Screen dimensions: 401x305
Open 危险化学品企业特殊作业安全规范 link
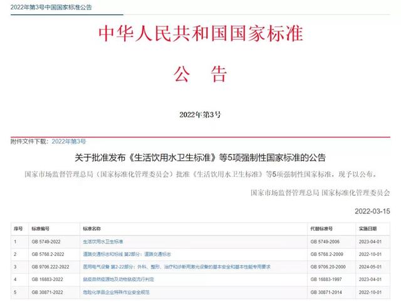pyautogui.click(x=116, y=292)
